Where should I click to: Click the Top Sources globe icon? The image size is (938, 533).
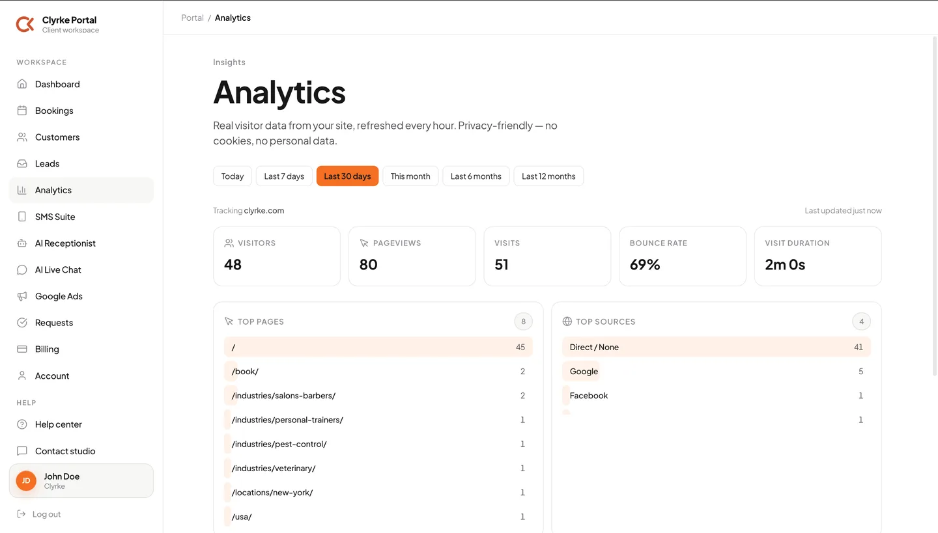567,321
